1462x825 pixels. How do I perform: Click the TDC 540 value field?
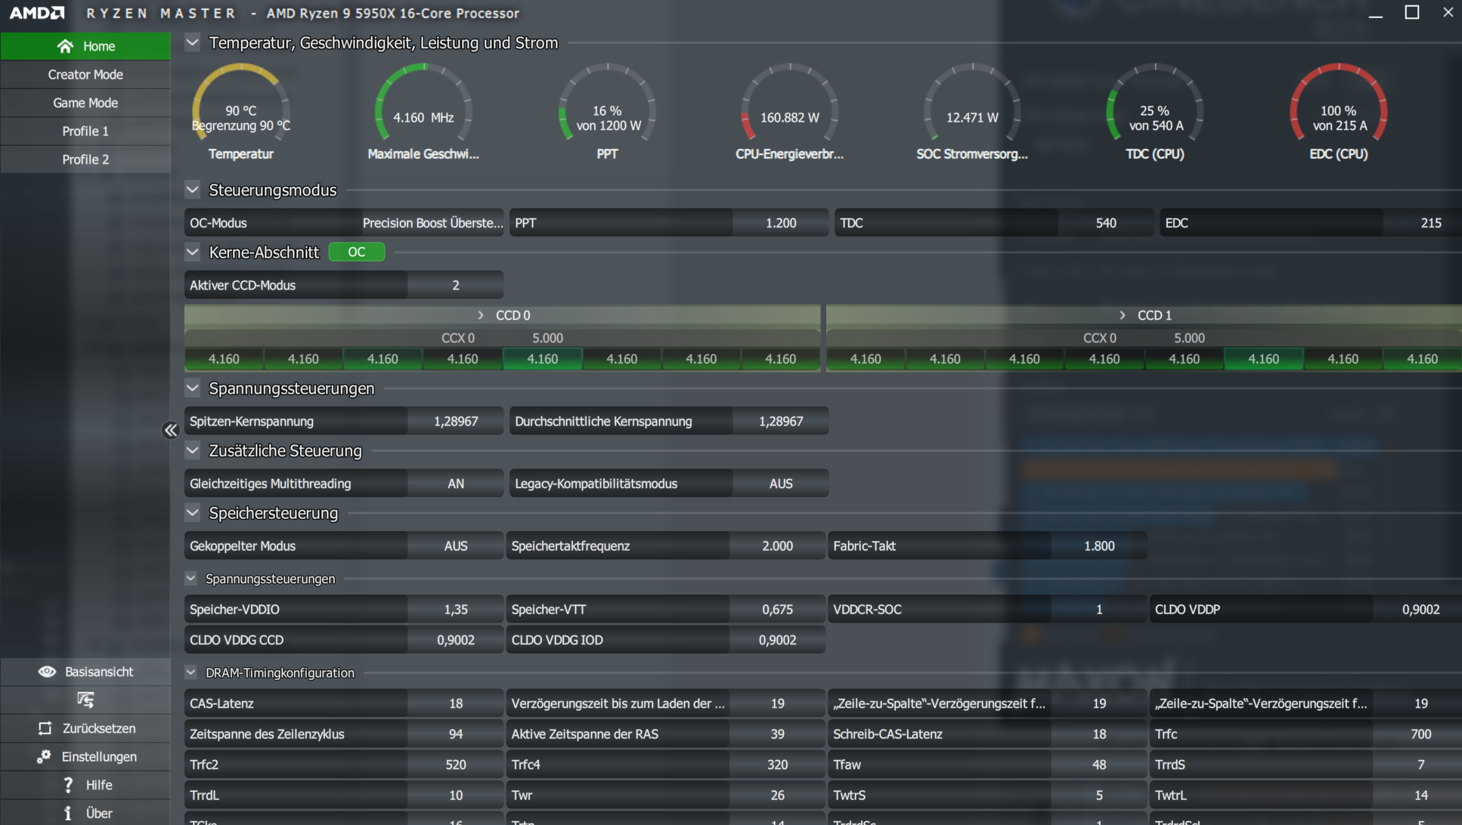1106,223
